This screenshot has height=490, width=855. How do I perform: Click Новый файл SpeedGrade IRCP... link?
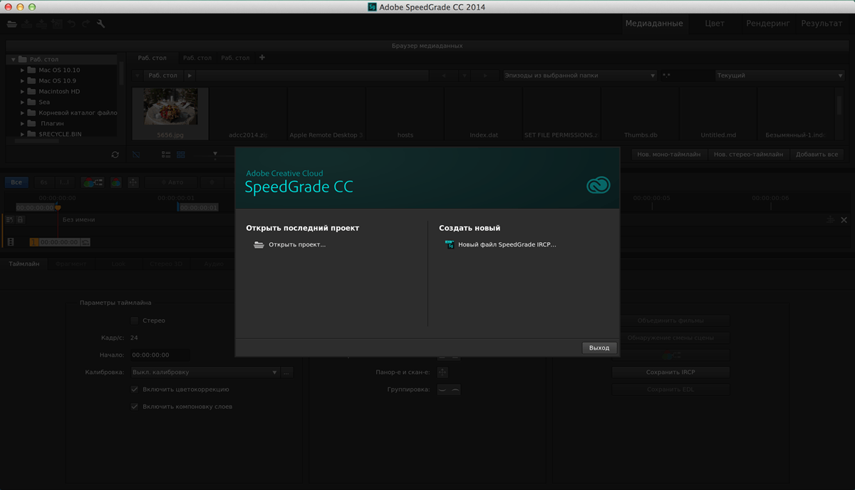507,244
